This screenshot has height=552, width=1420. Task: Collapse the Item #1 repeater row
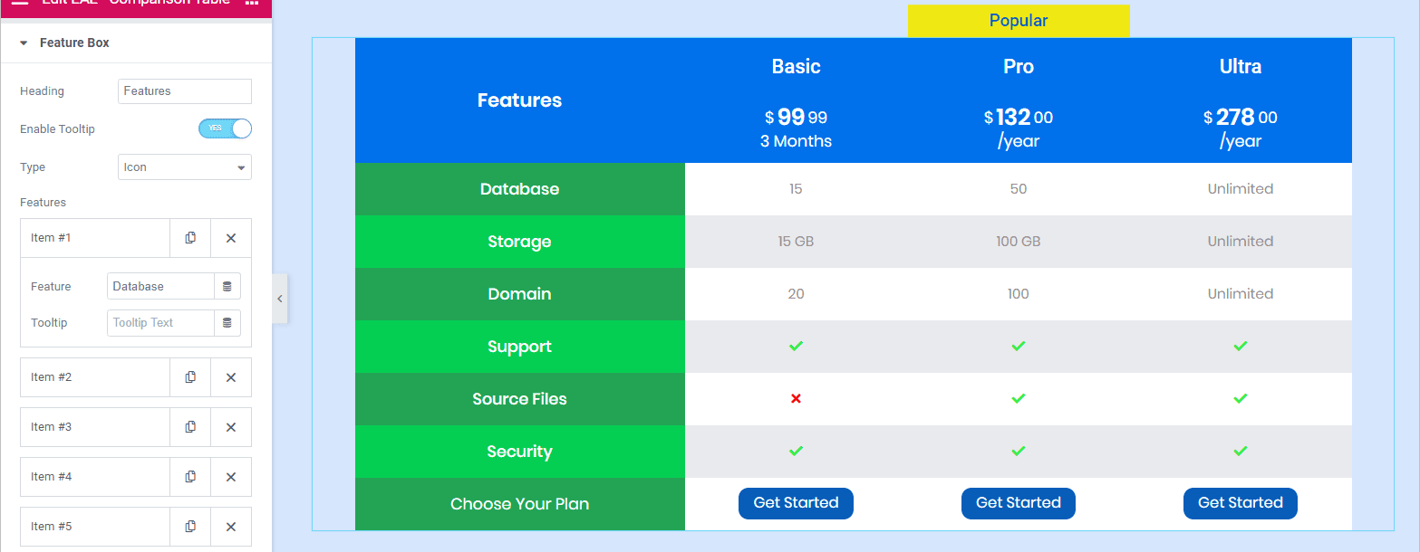tap(95, 238)
